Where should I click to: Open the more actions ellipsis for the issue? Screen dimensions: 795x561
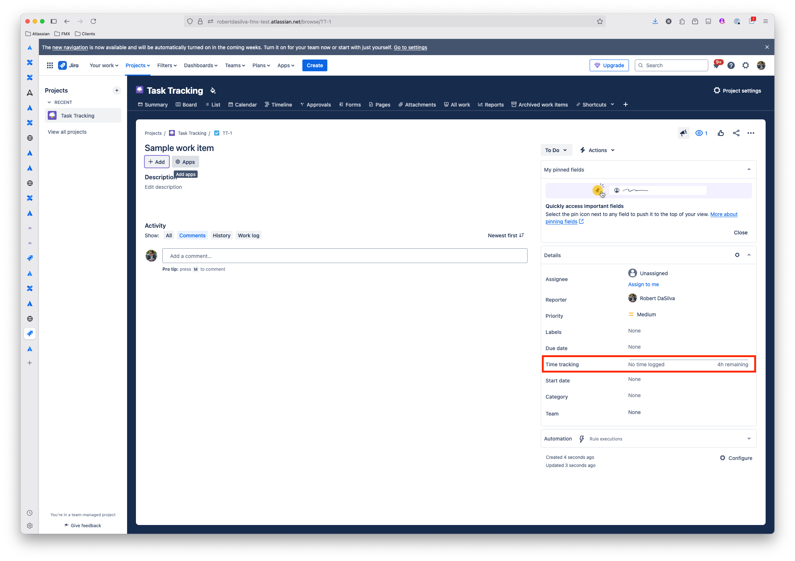751,133
